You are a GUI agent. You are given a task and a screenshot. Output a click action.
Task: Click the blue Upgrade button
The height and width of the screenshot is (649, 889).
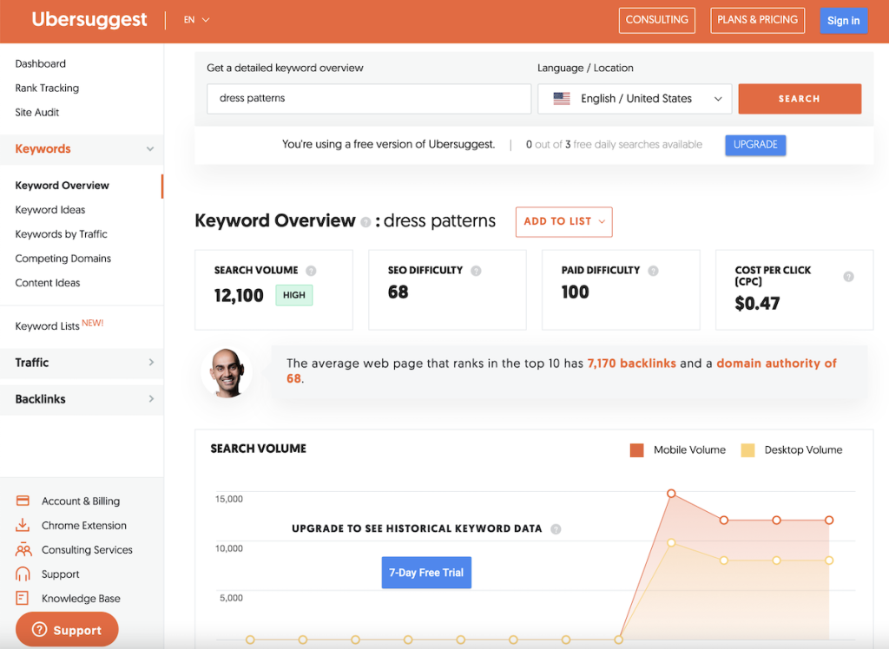pyautogui.click(x=755, y=145)
